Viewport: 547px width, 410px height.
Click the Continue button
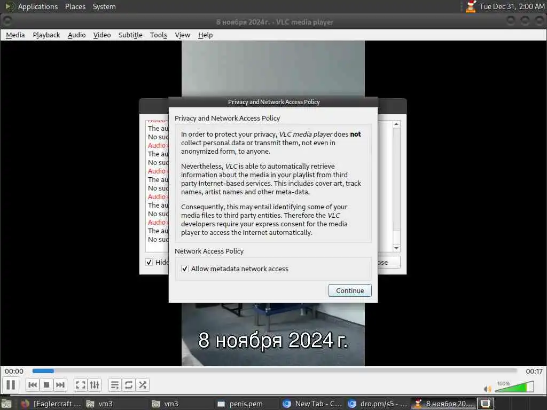coord(350,290)
